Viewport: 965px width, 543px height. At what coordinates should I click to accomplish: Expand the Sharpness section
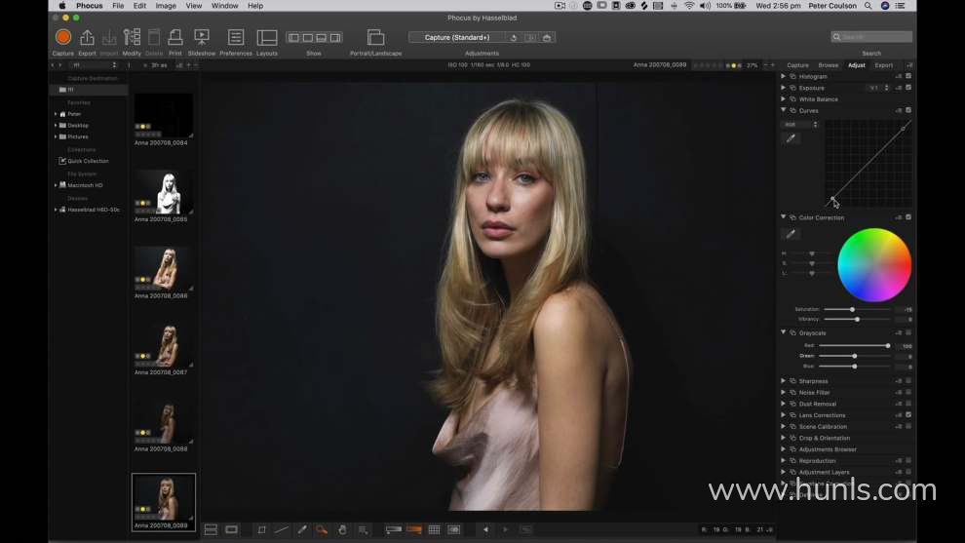(x=784, y=381)
